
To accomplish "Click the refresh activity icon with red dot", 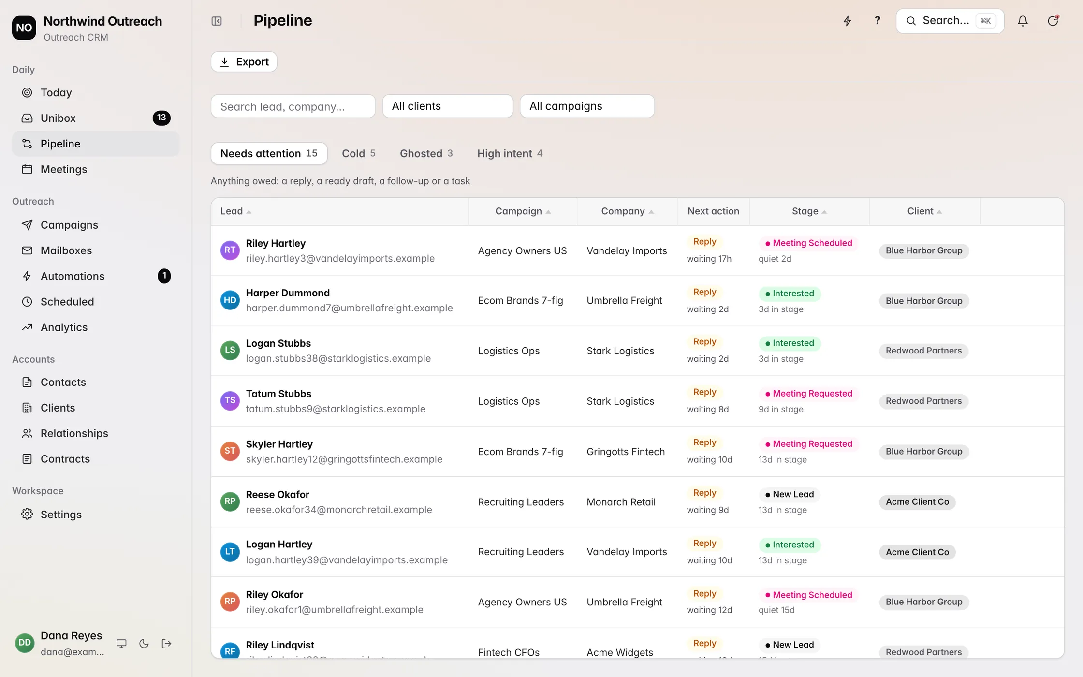I will click(1053, 21).
